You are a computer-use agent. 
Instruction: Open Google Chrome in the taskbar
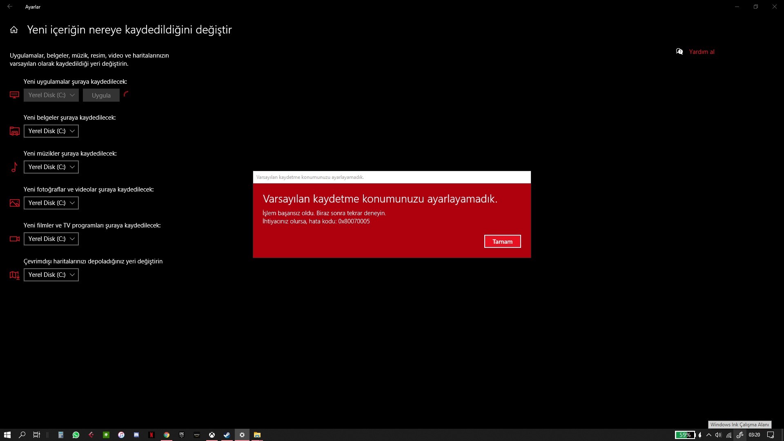point(167,435)
